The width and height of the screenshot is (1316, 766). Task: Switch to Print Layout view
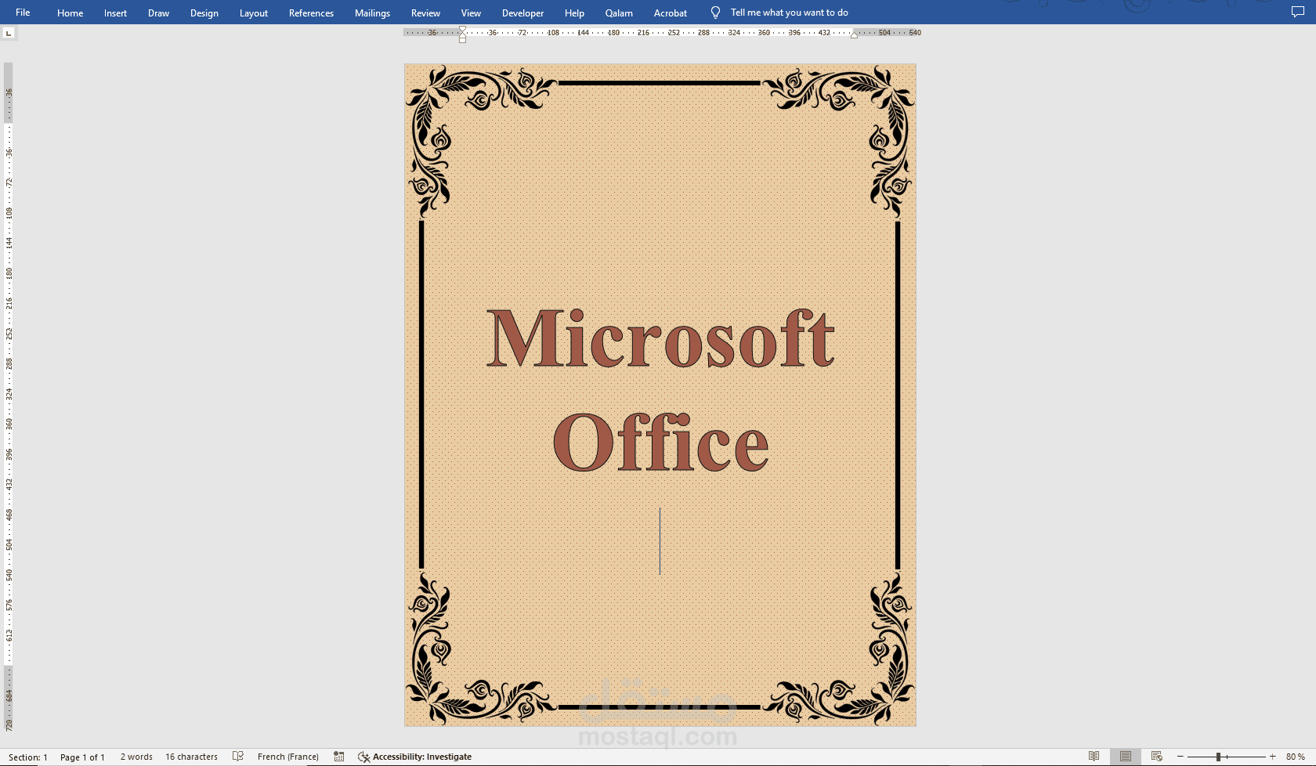pos(1125,757)
